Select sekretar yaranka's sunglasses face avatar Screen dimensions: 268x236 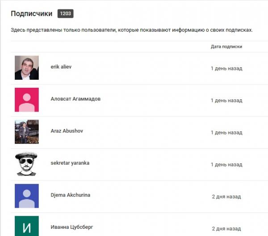[27, 164]
